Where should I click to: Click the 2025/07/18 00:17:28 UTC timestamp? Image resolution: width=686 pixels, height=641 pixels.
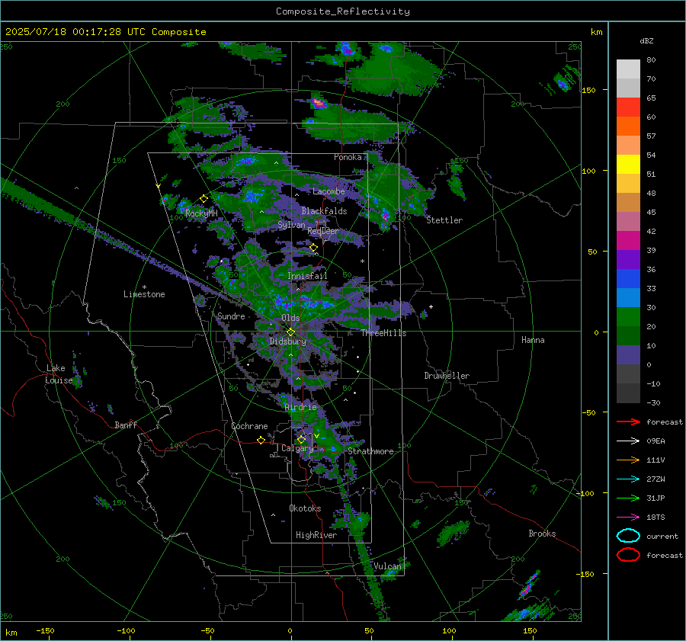pyautogui.click(x=105, y=32)
